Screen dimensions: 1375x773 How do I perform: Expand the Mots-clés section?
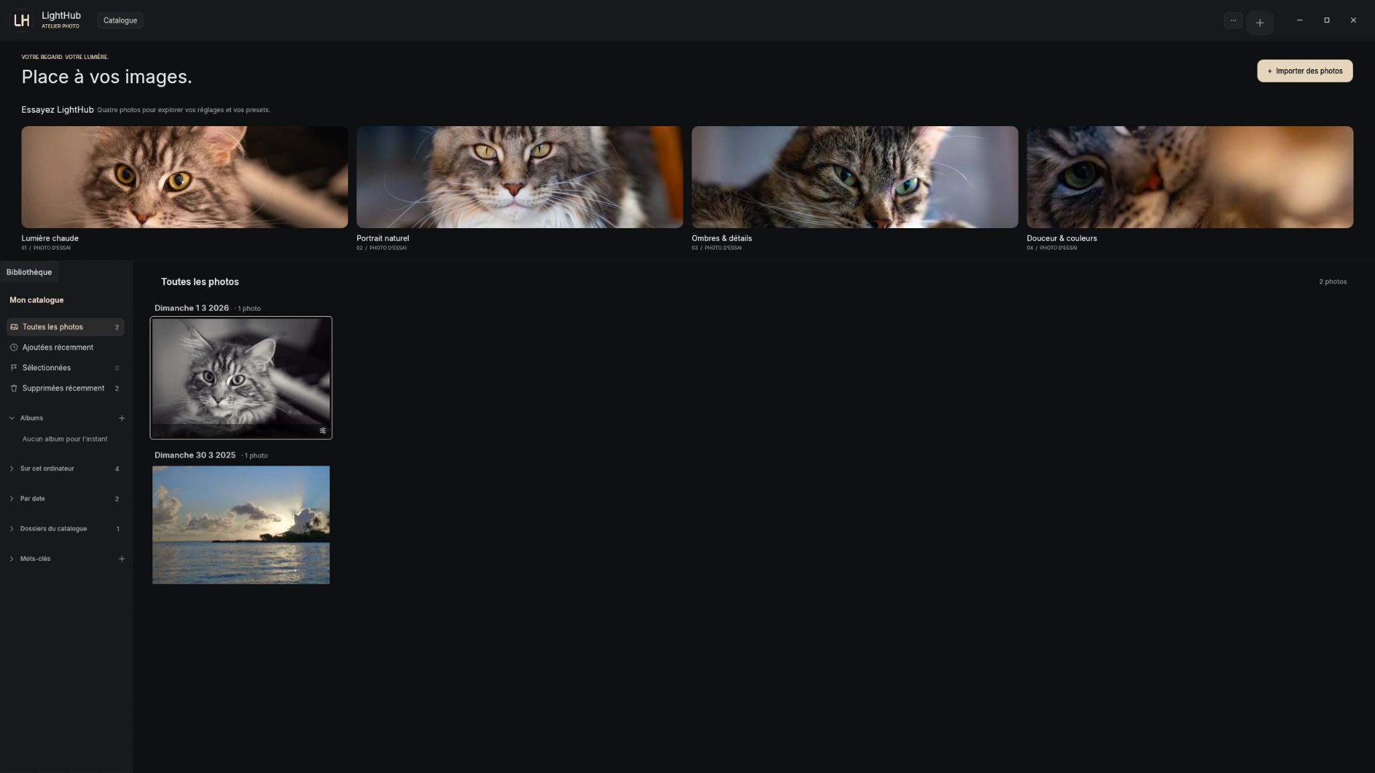[x=11, y=559]
